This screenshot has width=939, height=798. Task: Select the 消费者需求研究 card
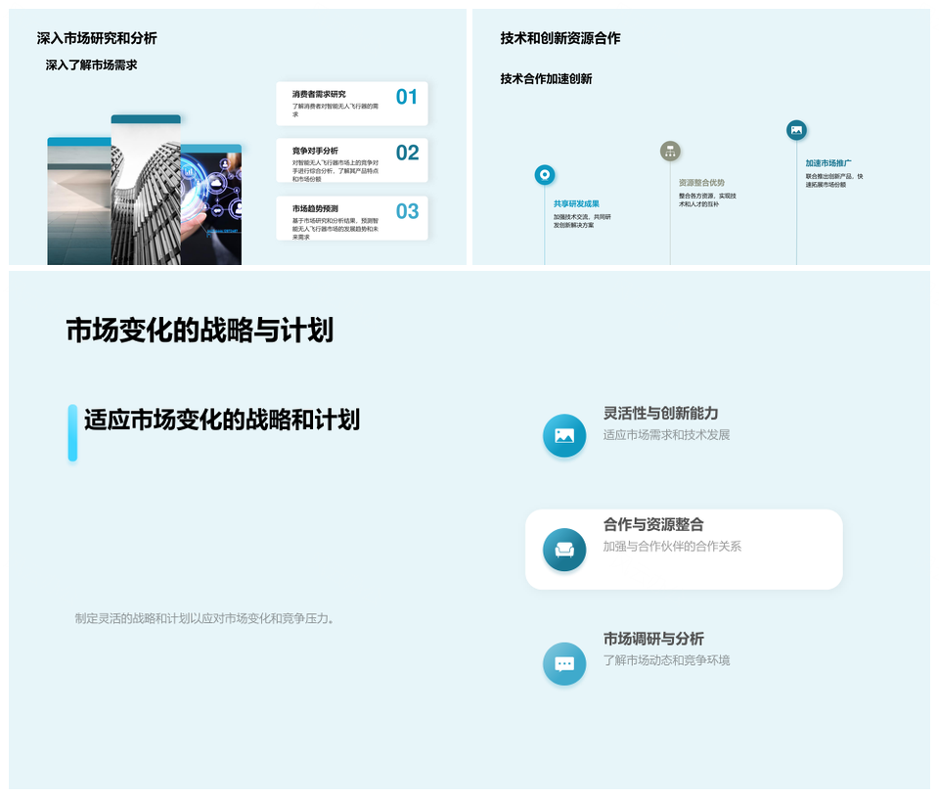point(351,104)
